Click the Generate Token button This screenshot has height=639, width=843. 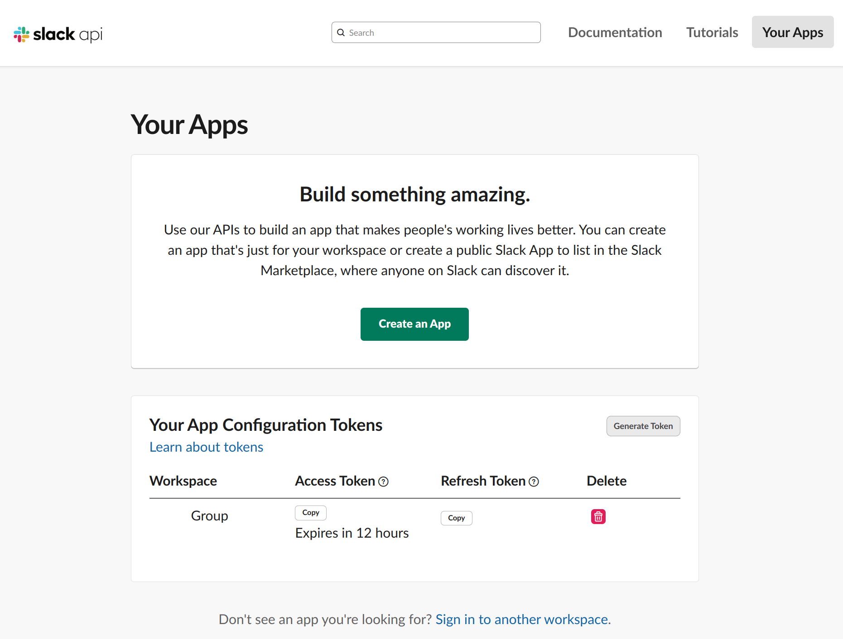coord(643,426)
